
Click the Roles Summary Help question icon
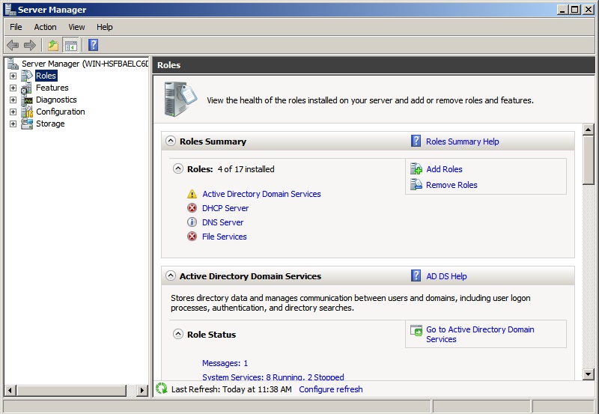(416, 141)
